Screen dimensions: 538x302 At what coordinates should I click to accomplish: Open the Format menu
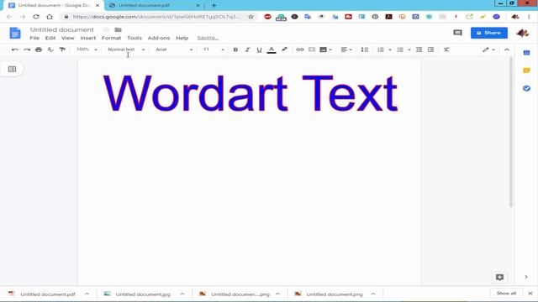[112, 38]
